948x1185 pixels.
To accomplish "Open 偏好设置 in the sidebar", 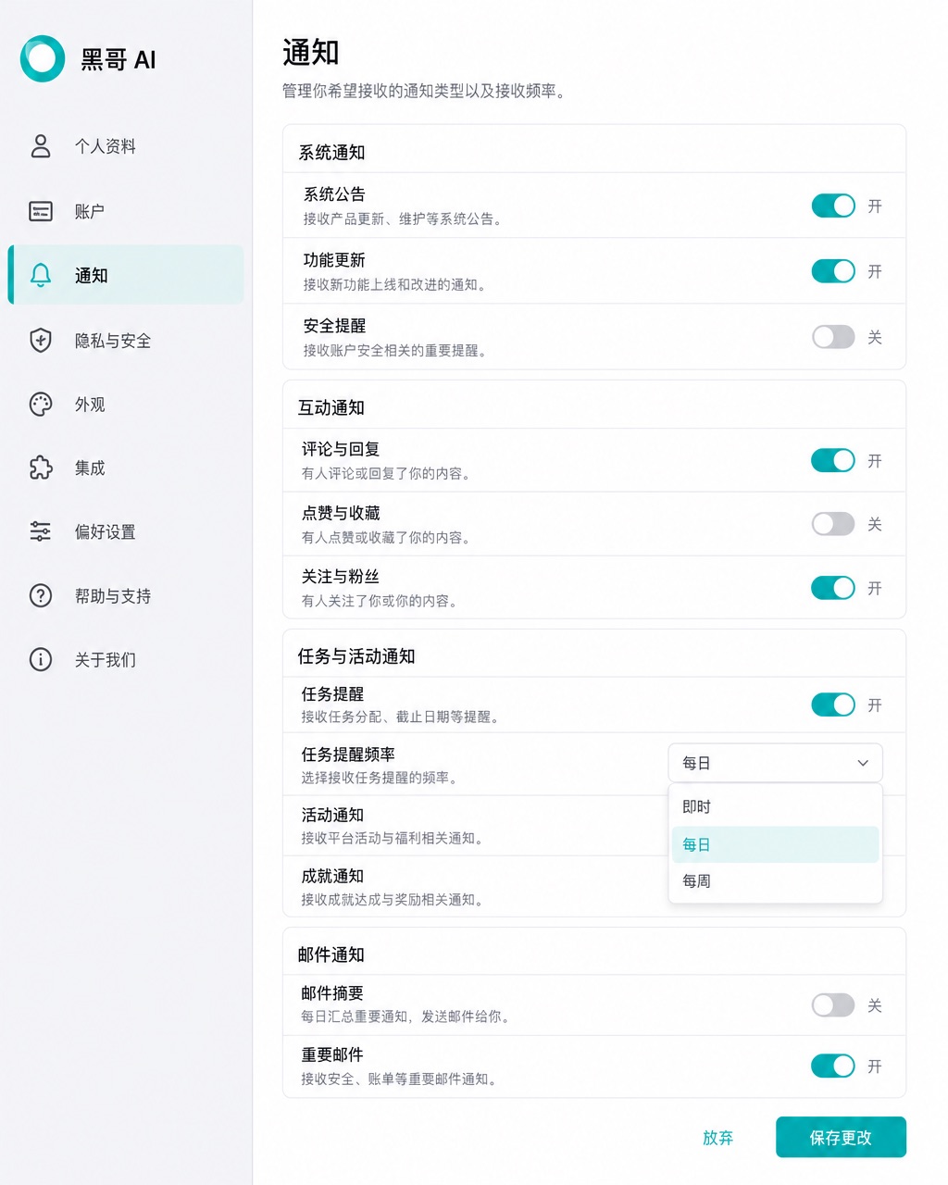I will [126, 531].
